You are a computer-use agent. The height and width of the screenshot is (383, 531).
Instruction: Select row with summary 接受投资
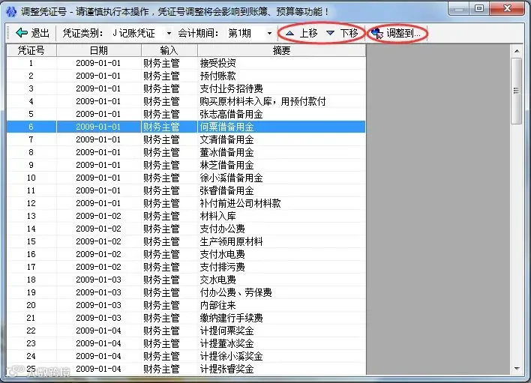click(x=186, y=63)
